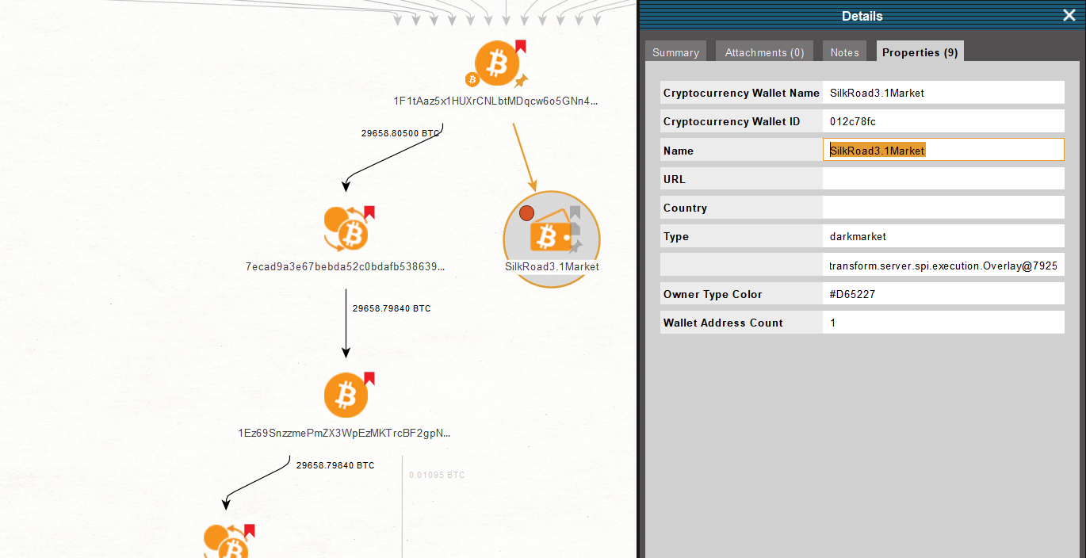Viewport: 1086px width, 558px height.
Task: Click the faint '0.01095 BTC' edge label
Action: (437, 475)
